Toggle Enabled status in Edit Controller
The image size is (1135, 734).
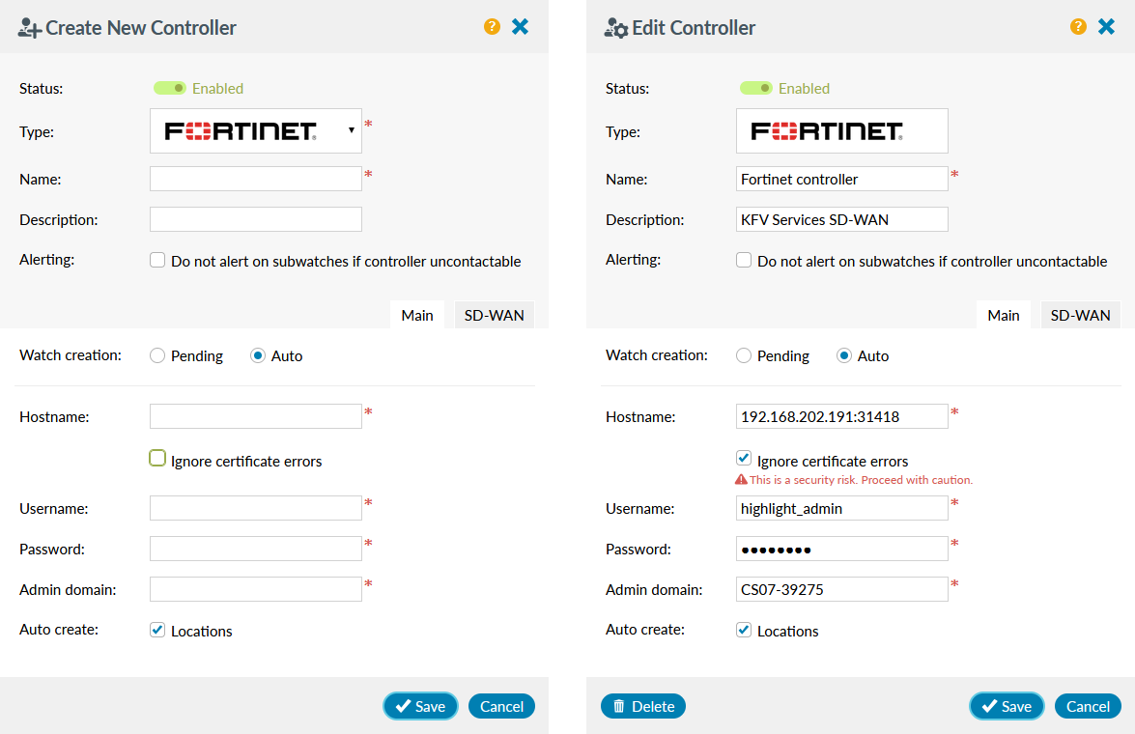756,87
